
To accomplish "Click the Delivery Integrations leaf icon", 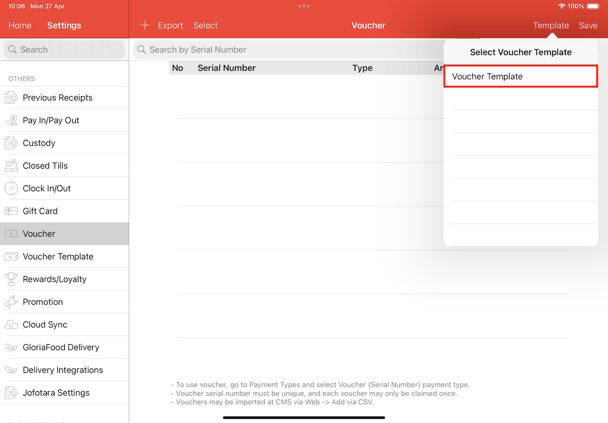I will coord(11,370).
